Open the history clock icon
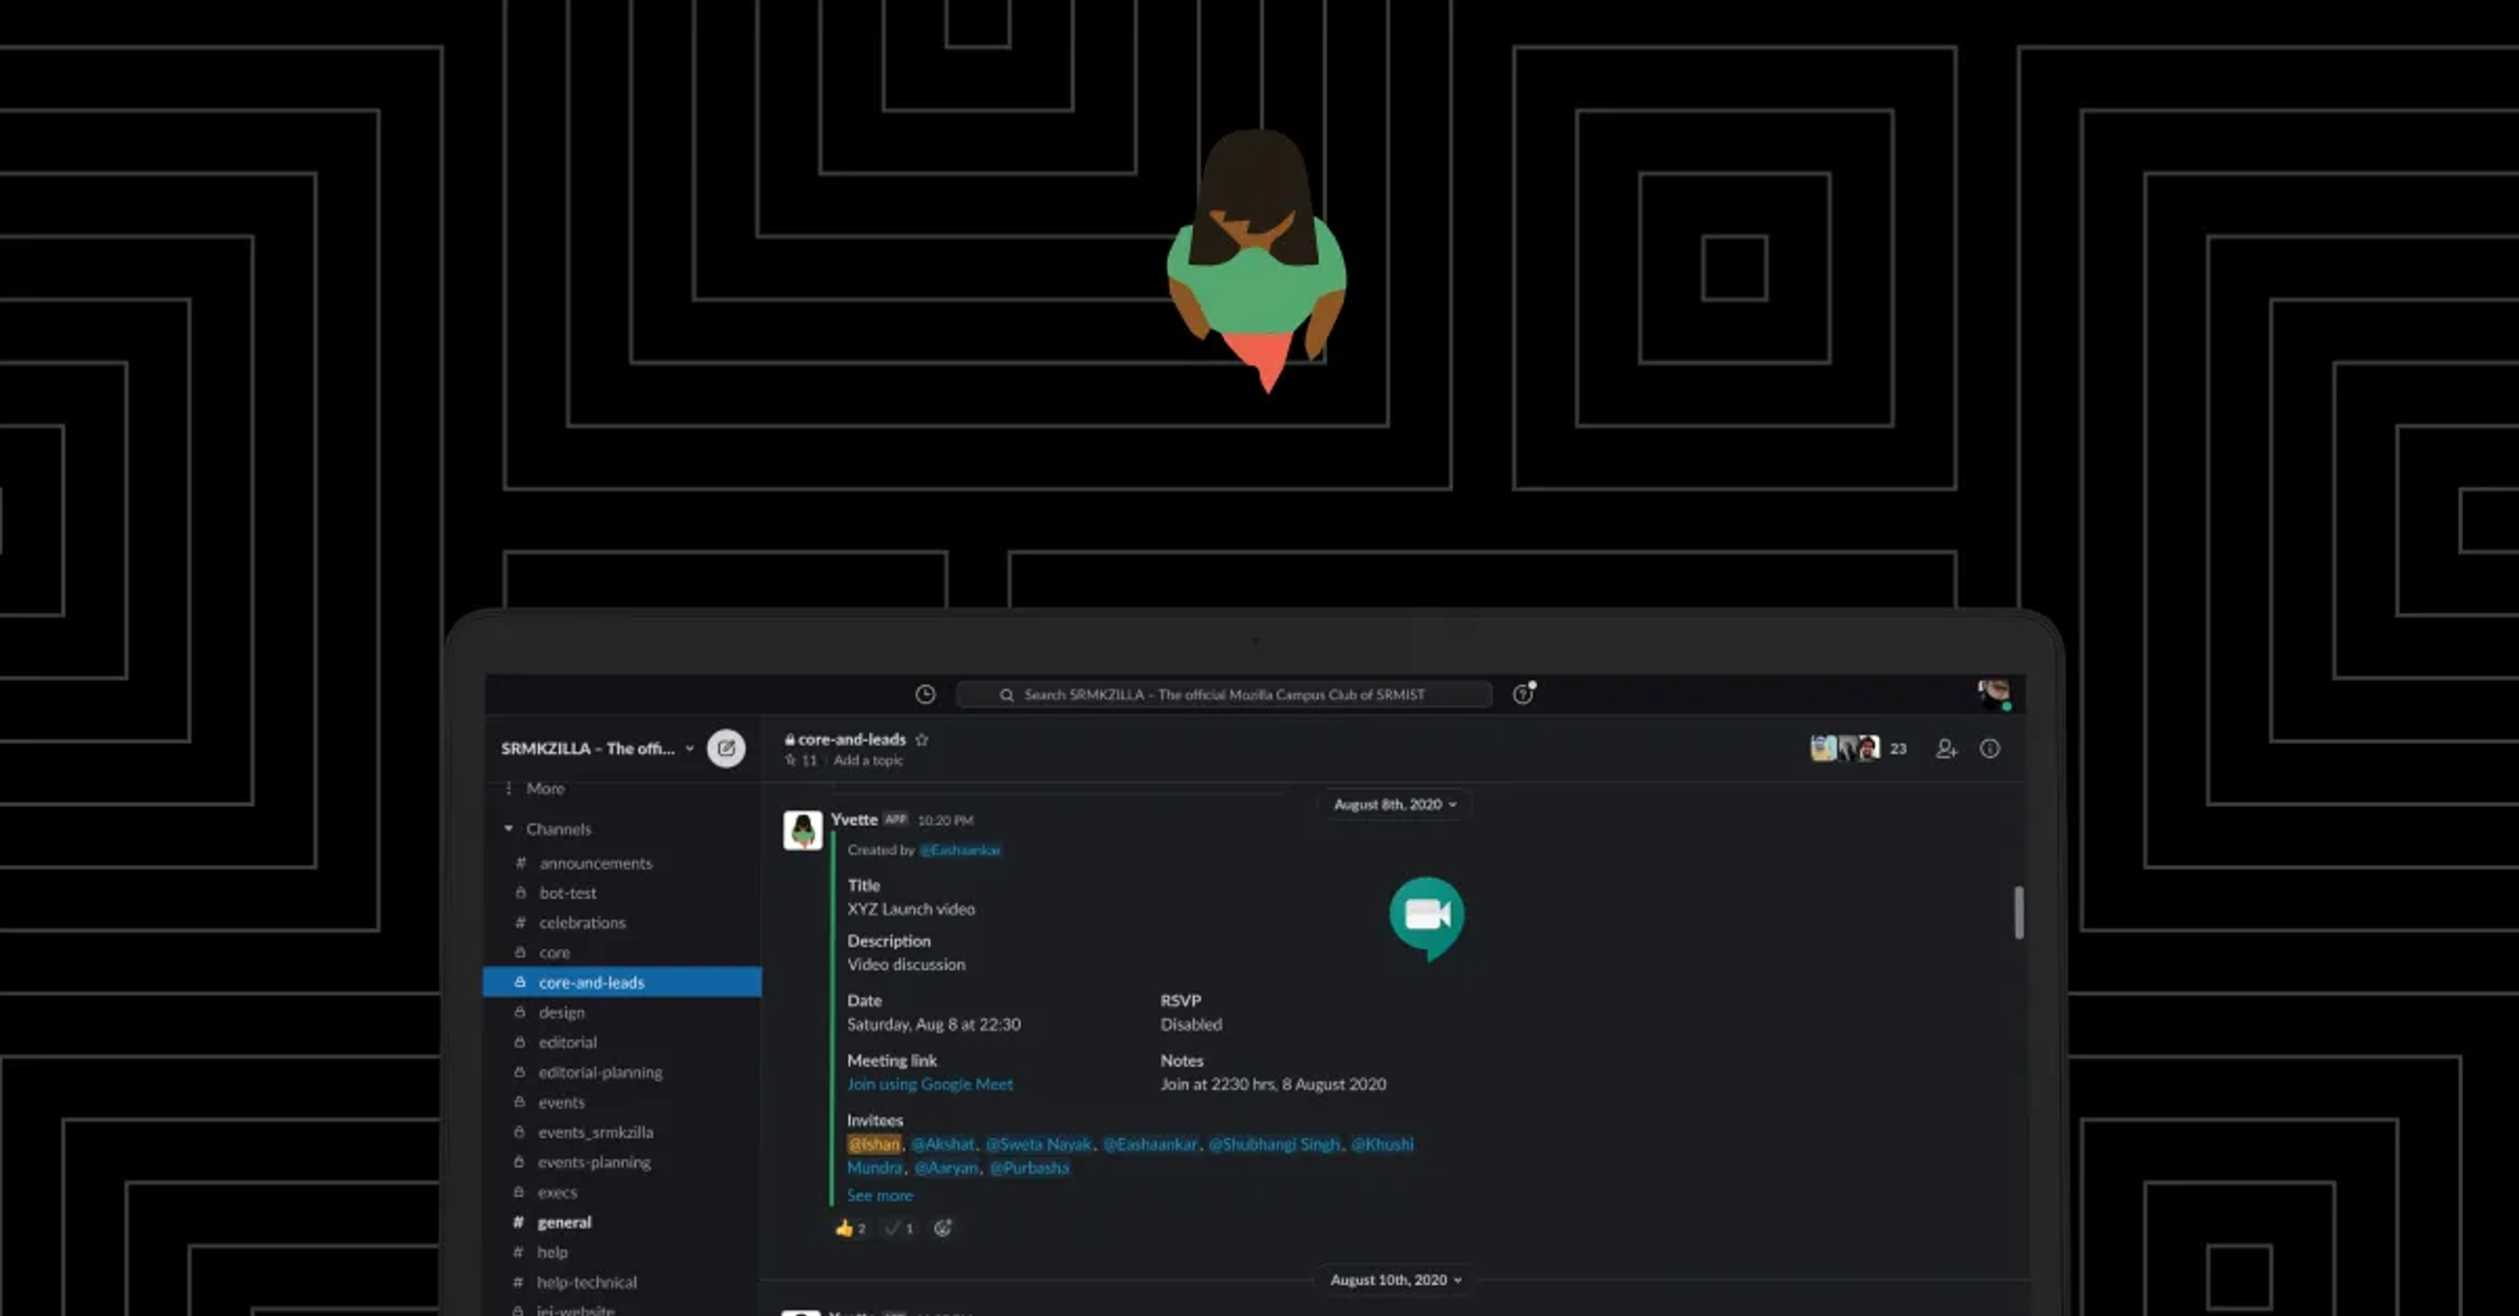Viewport: 2519px width, 1316px height. [x=925, y=694]
